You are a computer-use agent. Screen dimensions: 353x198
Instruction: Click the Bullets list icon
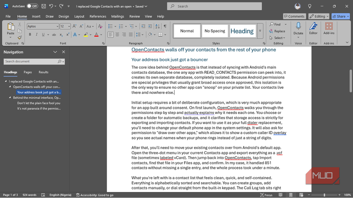tap(110, 26)
